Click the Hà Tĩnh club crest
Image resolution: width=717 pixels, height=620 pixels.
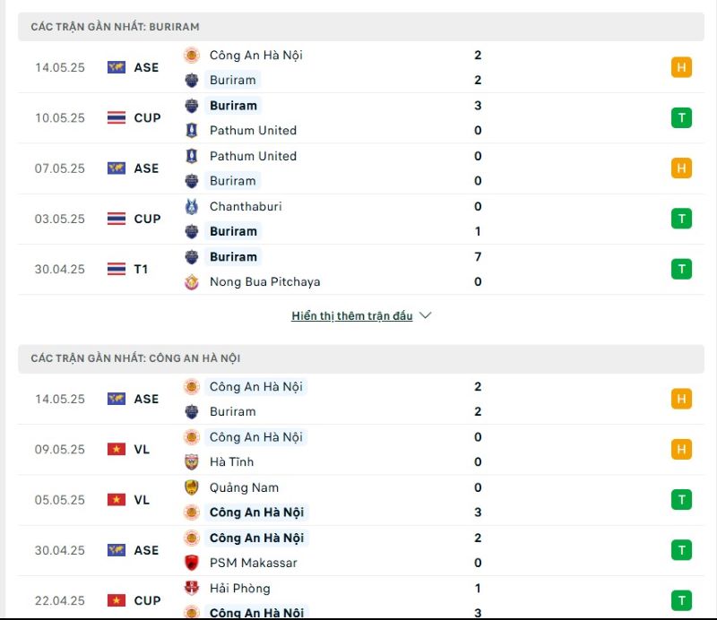(192, 461)
